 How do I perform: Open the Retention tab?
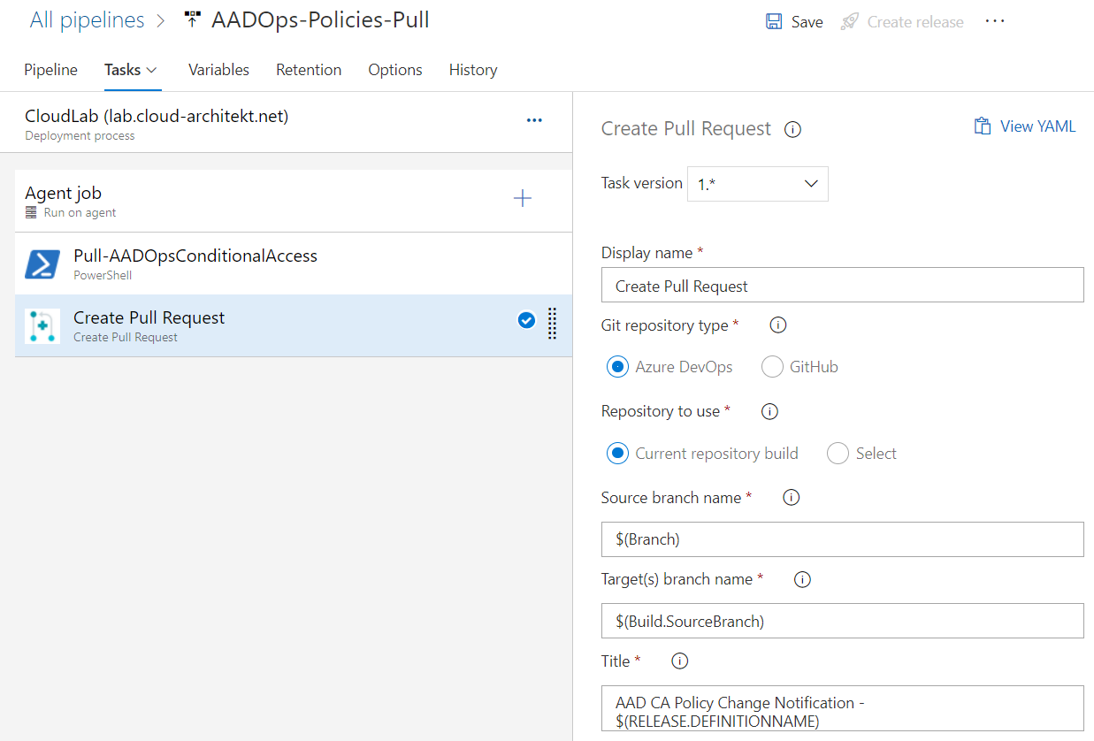point(309,70)
